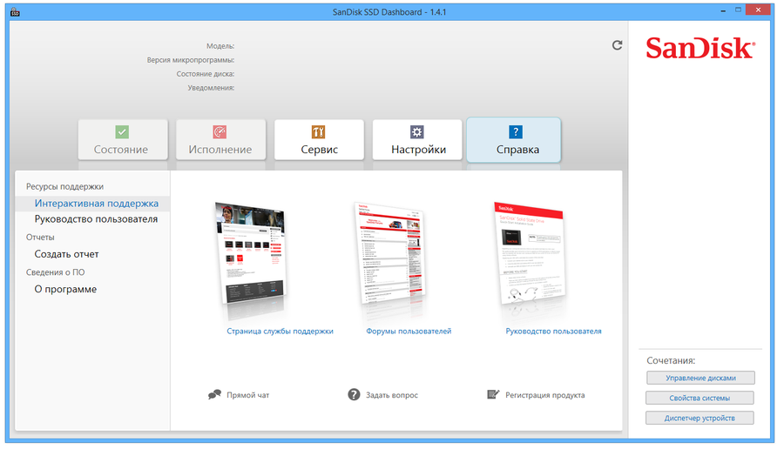The height and width of the screenshot is (449, 784).
Task: Click Задать вопрос text
Action: tap(392, 395)
